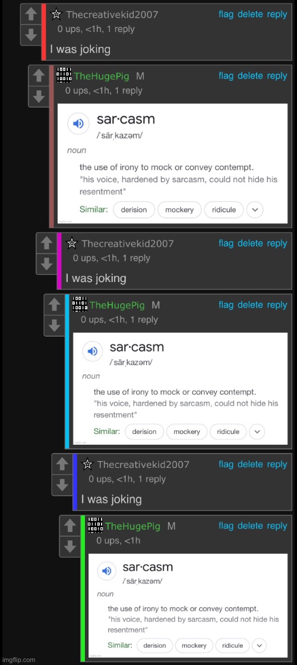
Task: Upvote the second TheHugePig sarcasm comment
Action: (54, 305)
